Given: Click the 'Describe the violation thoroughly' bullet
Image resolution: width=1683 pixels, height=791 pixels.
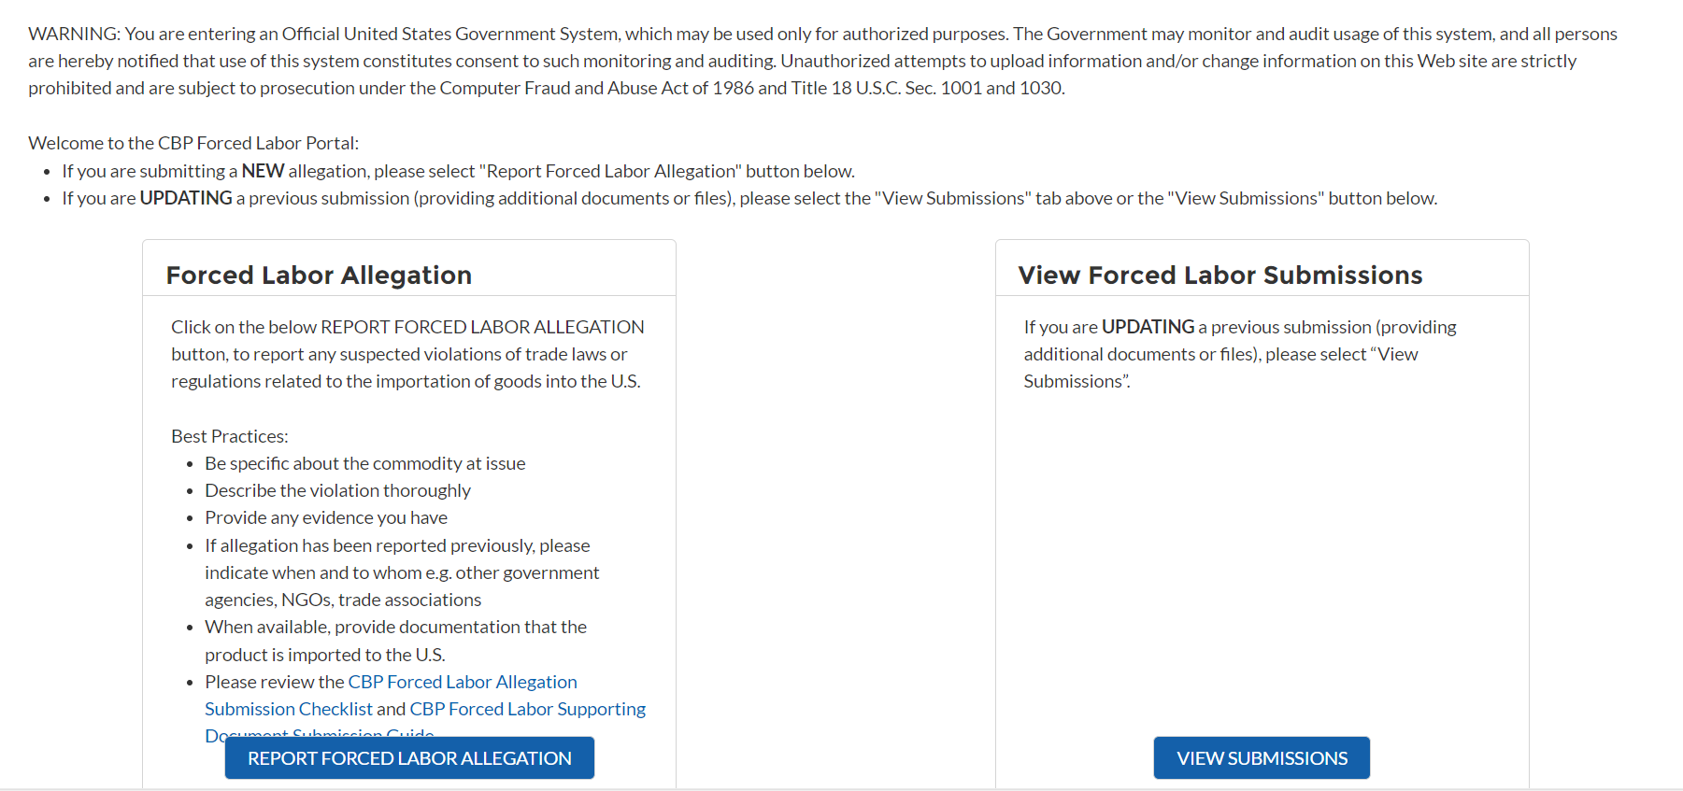Looking at the screenshot, I should [337, 490].
